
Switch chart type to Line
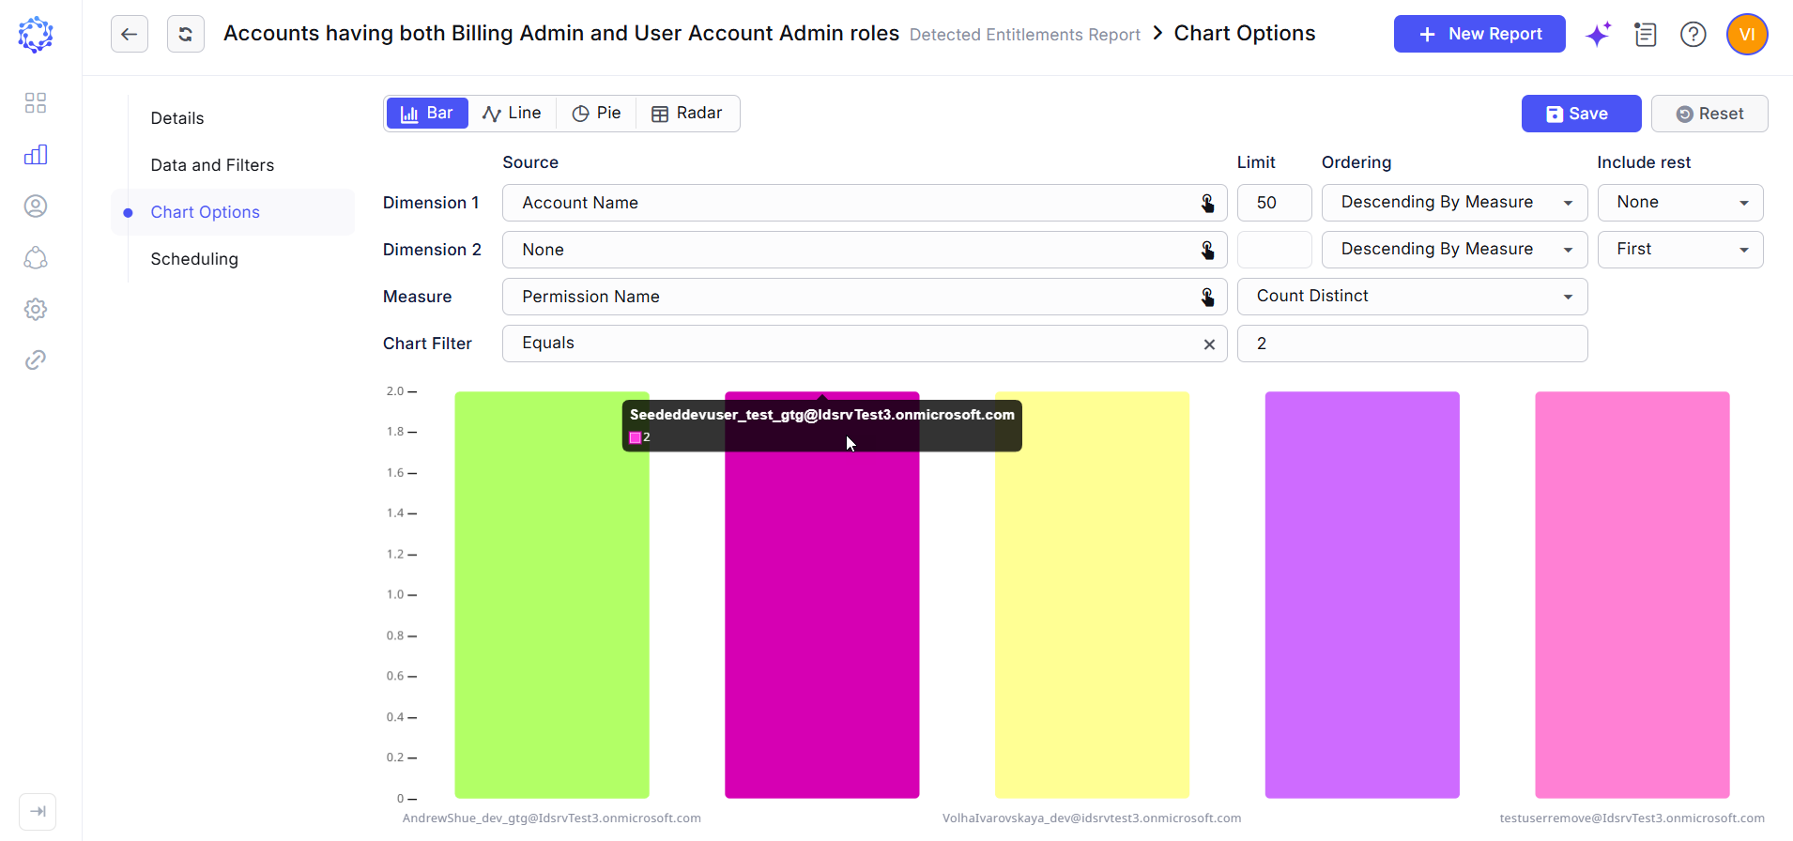512,114
